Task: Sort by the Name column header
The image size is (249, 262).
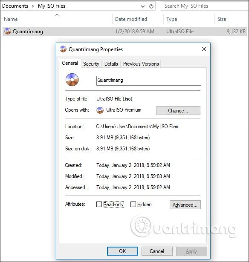Action: [x=11, y=19]
